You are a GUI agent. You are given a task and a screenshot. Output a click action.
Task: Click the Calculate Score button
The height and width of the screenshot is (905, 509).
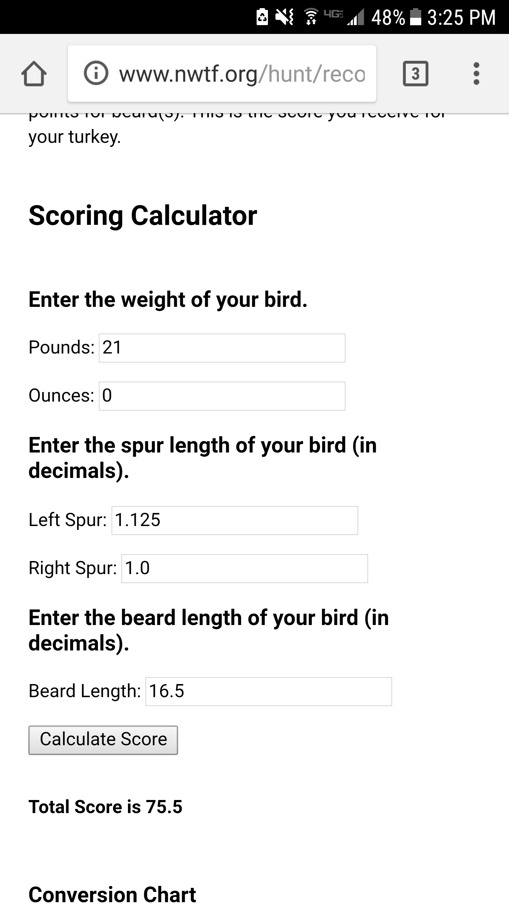[x=103, y=740]
